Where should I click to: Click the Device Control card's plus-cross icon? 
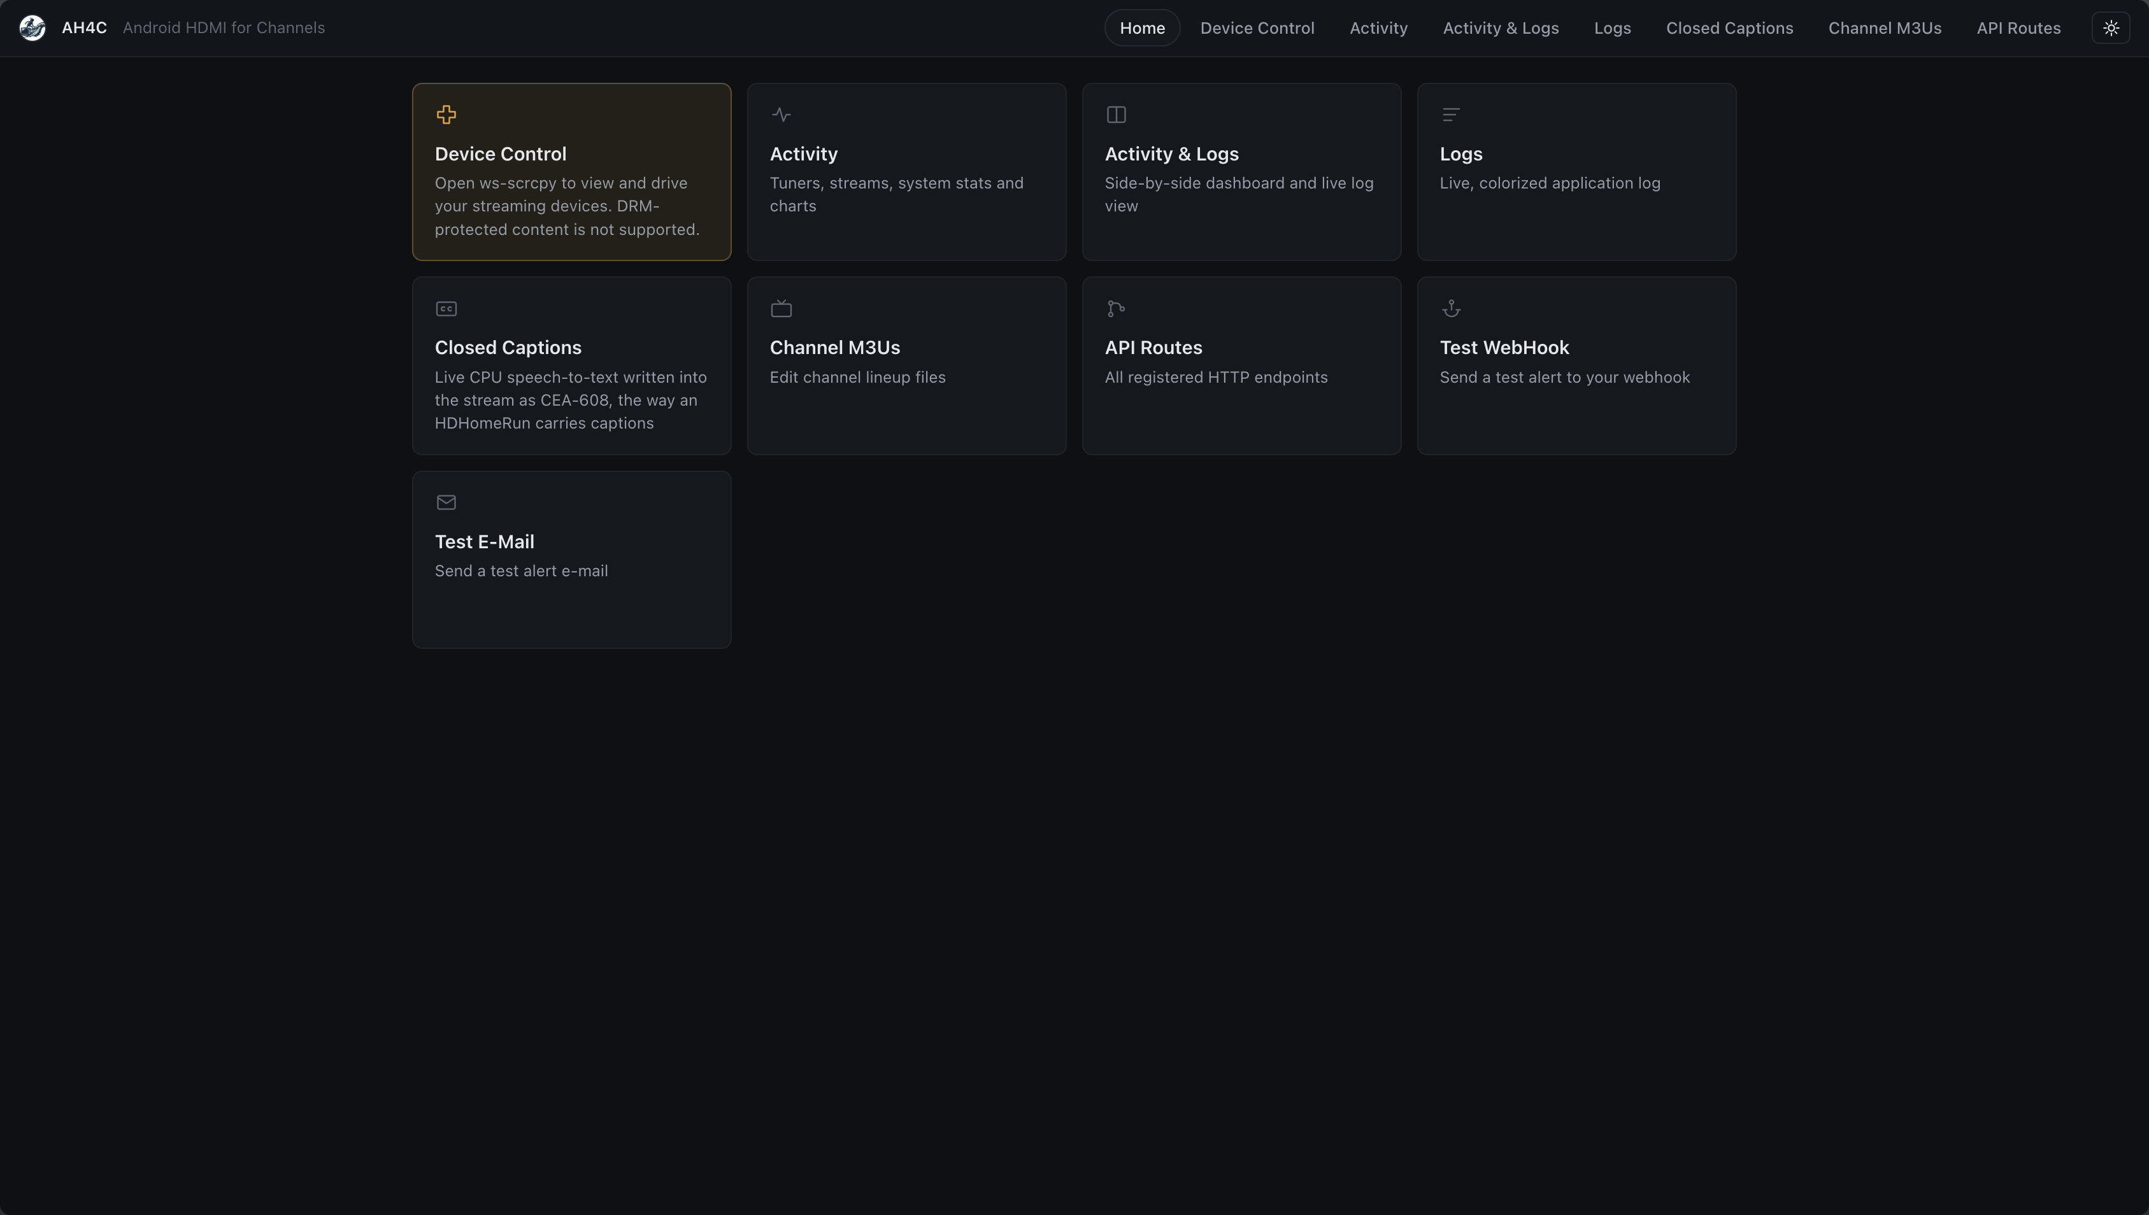(446, 115)
